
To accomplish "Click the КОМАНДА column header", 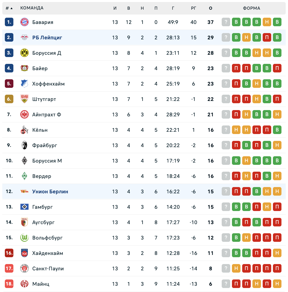I will 32,8.
